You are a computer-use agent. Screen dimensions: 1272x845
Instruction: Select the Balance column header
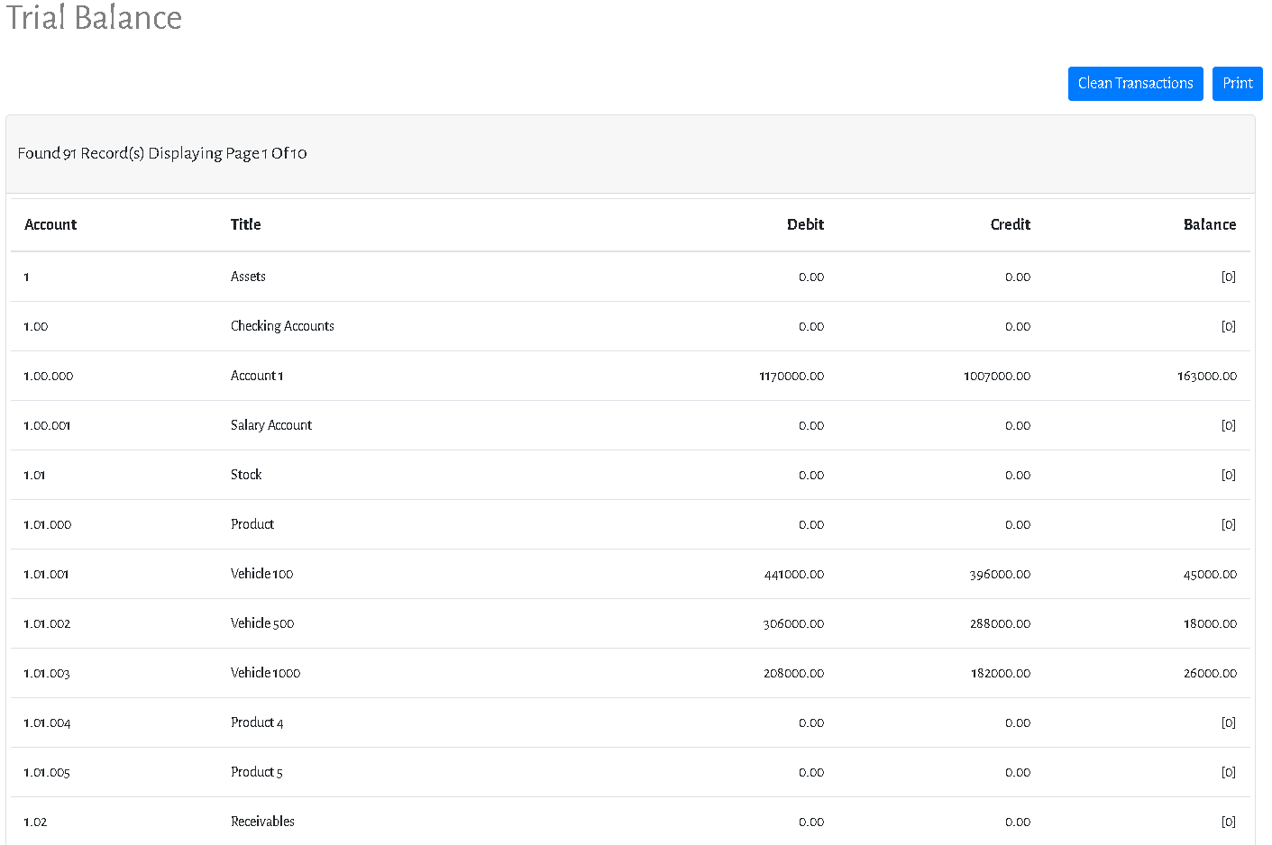pyautogui.click(x=1210, y=224)
